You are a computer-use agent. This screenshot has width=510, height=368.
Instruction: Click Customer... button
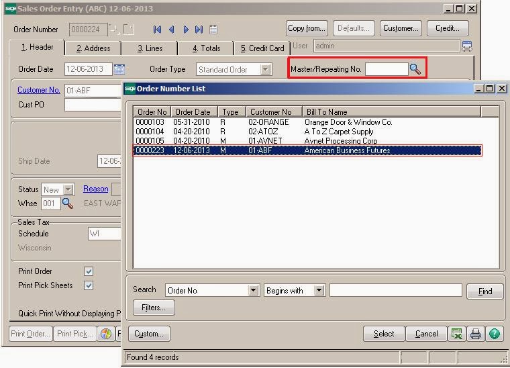(401, 28)
